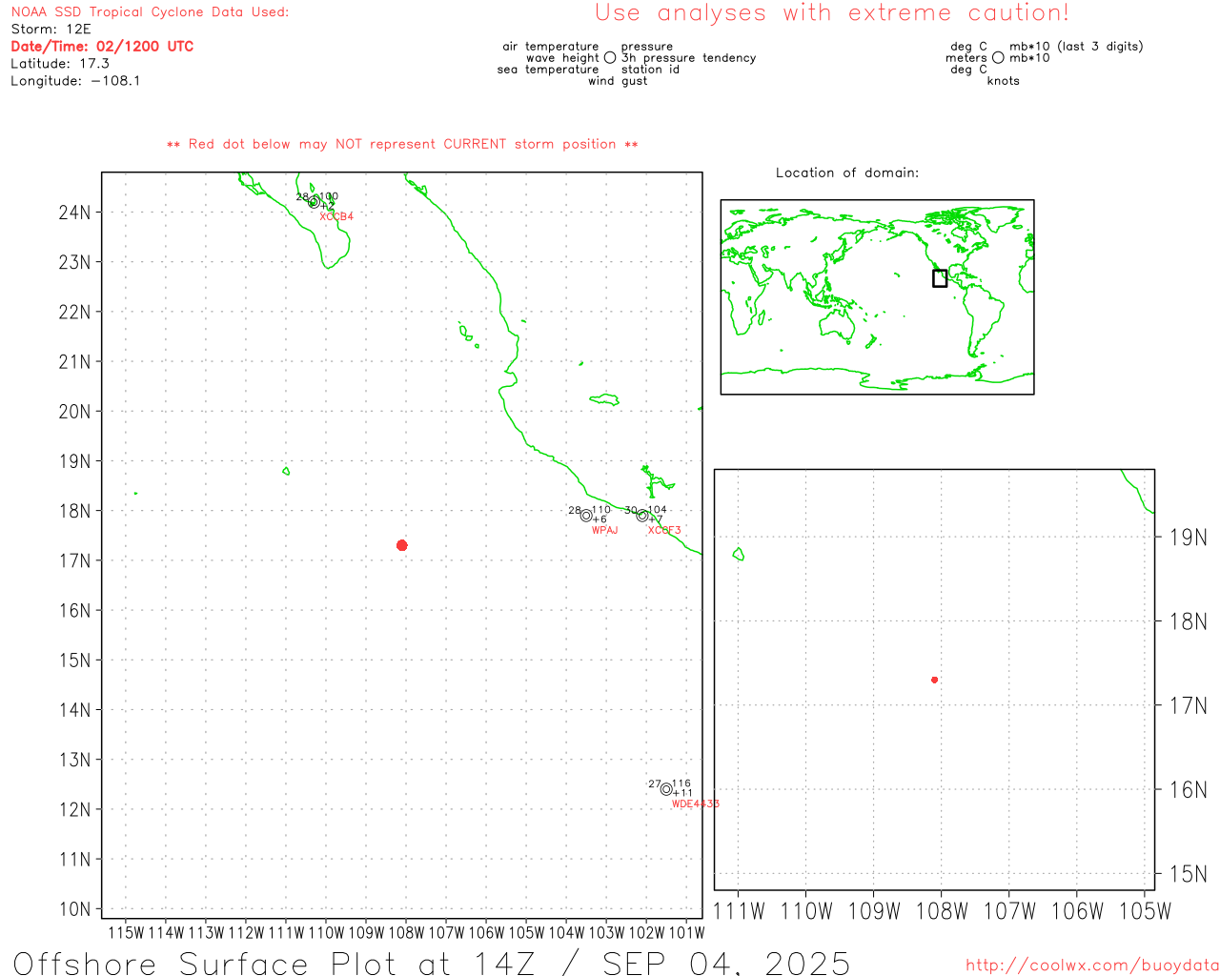Click the small island near 19N 111W on main map
The width and height of the screenshot is (1220, 976).
286,471
